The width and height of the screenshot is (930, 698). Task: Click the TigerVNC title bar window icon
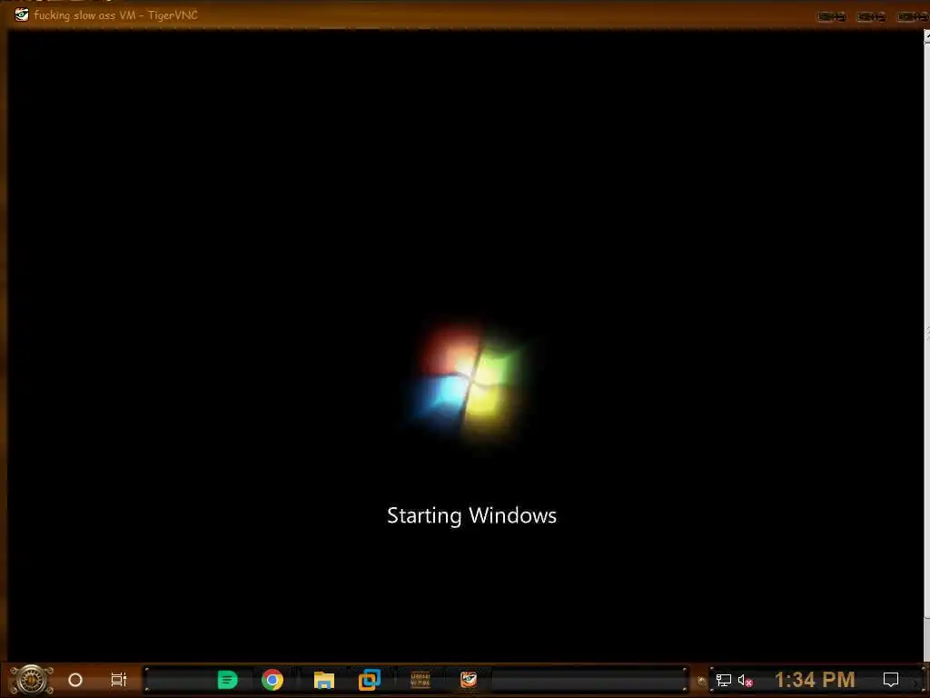click(22, 15)
